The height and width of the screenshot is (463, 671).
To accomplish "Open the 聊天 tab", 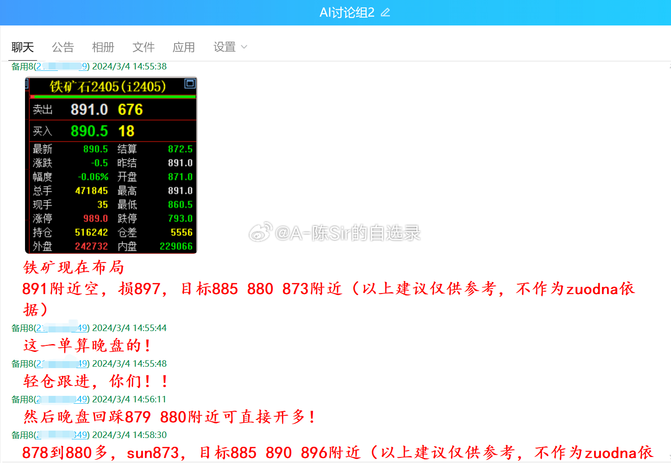I will tap(23, 47).
